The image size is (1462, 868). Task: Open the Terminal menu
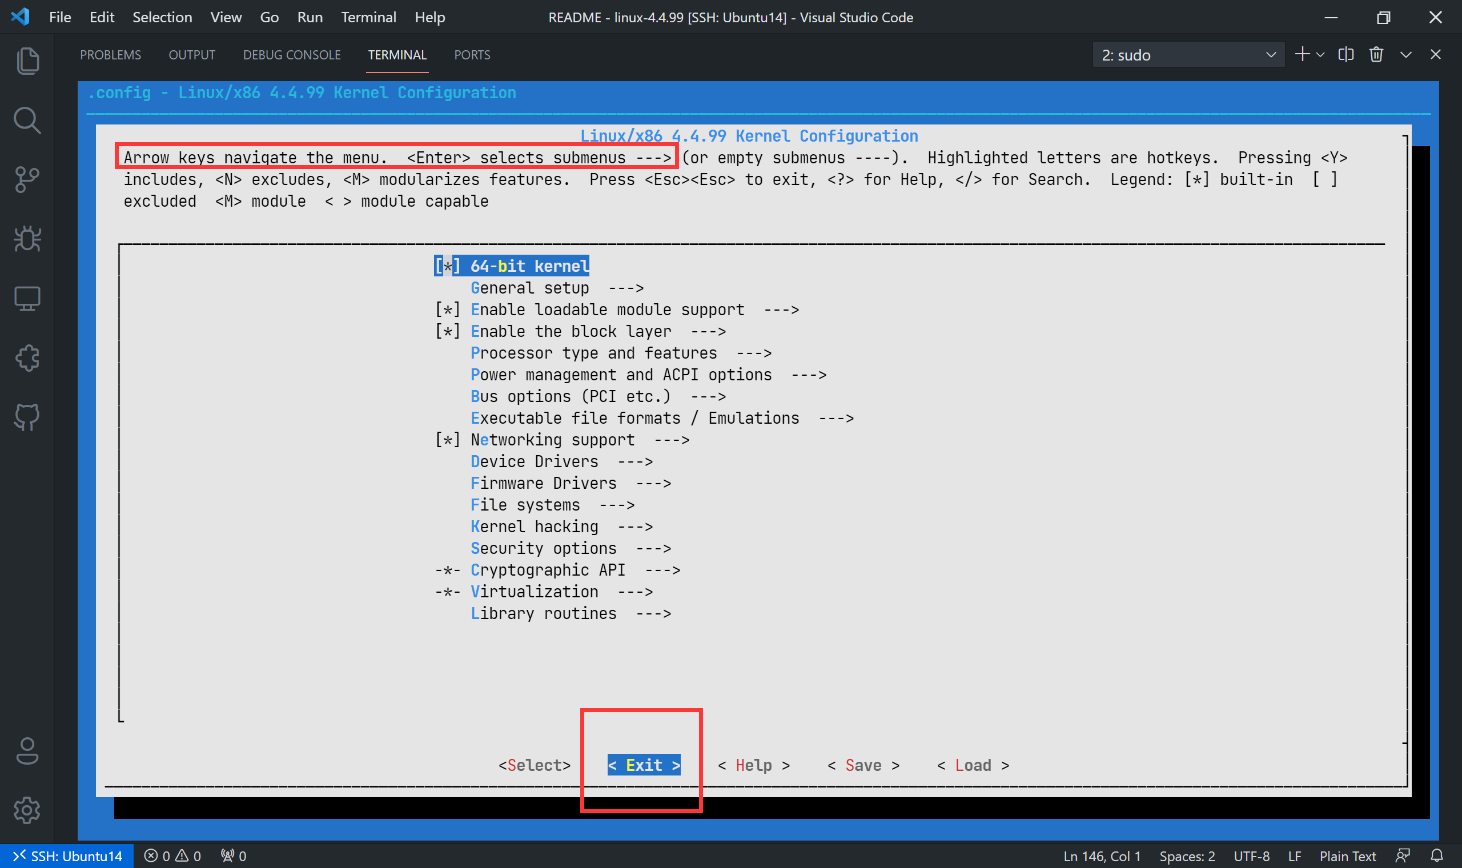pos(368,17)
